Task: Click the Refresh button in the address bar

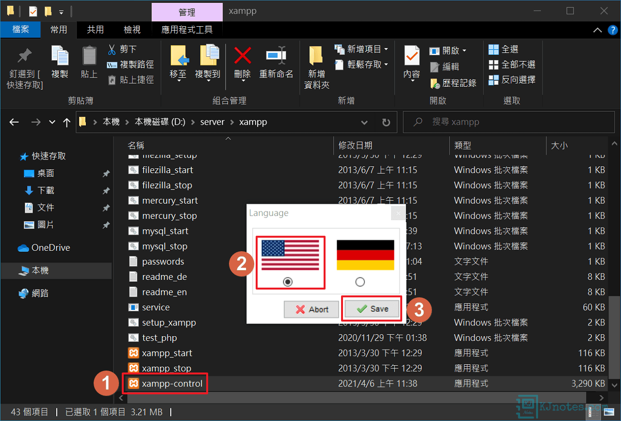Action: tap(386, 122)
